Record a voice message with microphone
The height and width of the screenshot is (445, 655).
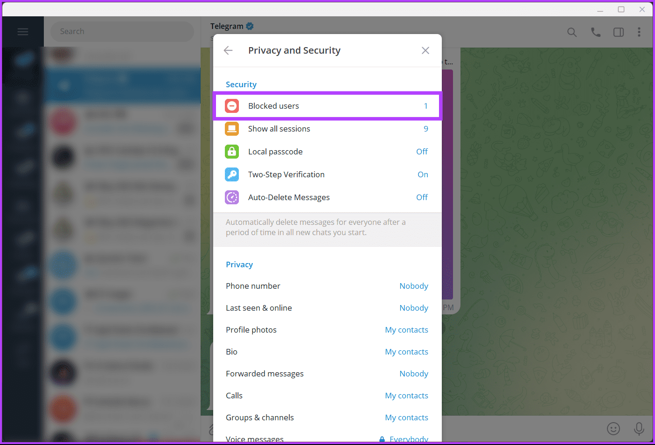click(639, 428)
